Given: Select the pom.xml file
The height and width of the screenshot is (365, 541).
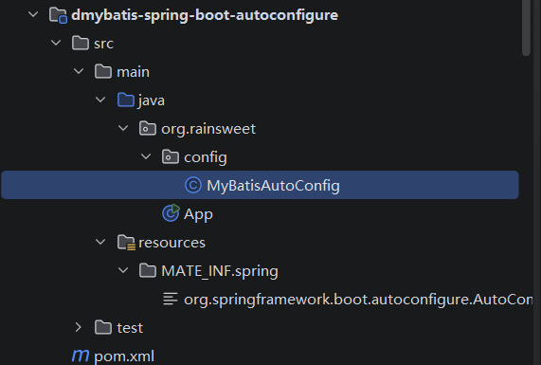Looking at the screenshot, I should [x=124, y=356].
